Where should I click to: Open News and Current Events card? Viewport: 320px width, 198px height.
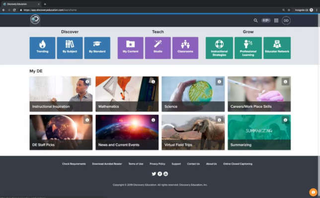pyautogui.click(x=127, y=132)
